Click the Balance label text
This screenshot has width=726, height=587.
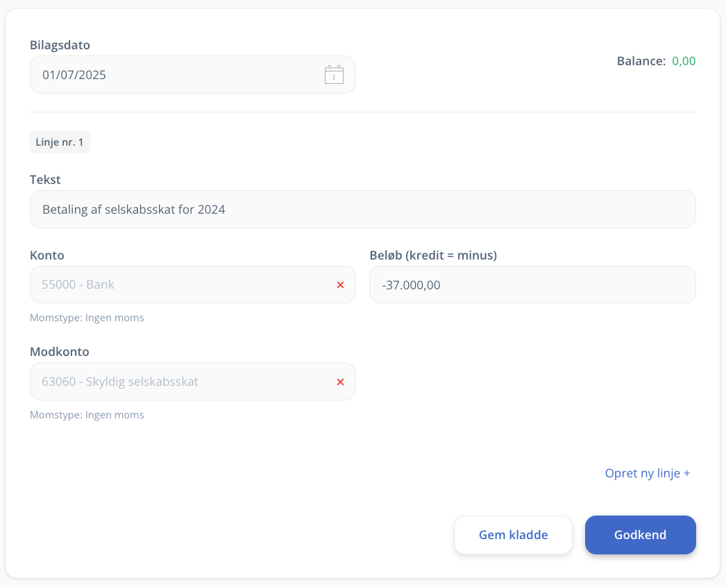pyautogui.click(x=641, y=61)
